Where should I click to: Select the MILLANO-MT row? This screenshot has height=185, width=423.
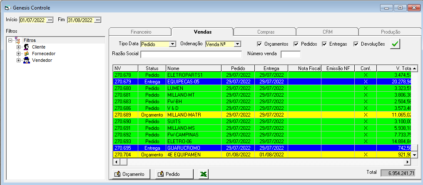(262, 95)
